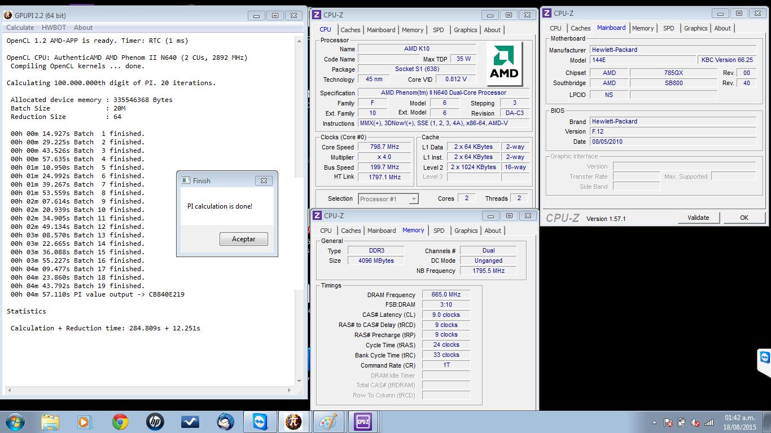771x433 pixels.
Task: Select Mainboard tab in the top CPU-Z window
Action: (x=381, y=30)
